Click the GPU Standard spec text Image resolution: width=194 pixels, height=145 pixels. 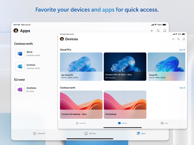(x=110, y=78)
